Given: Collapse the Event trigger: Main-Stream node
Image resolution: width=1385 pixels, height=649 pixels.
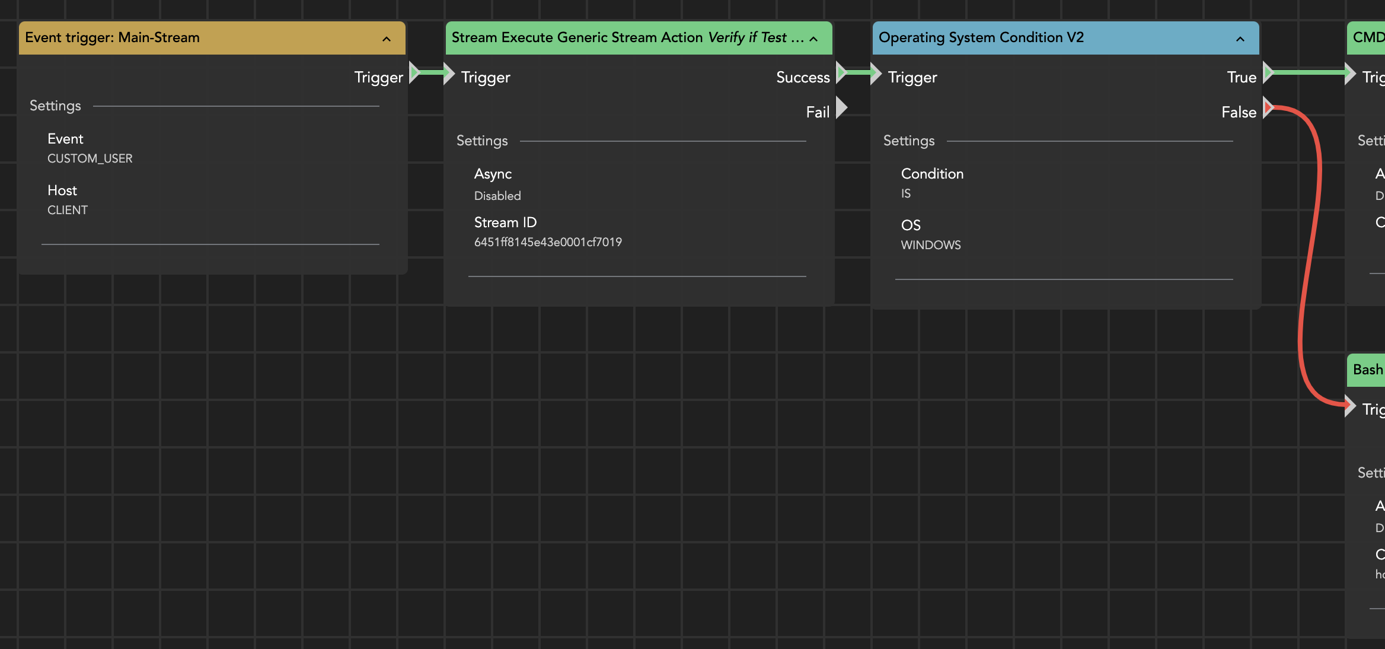Looking at the screenshot, I should click(x=387, y=39).
